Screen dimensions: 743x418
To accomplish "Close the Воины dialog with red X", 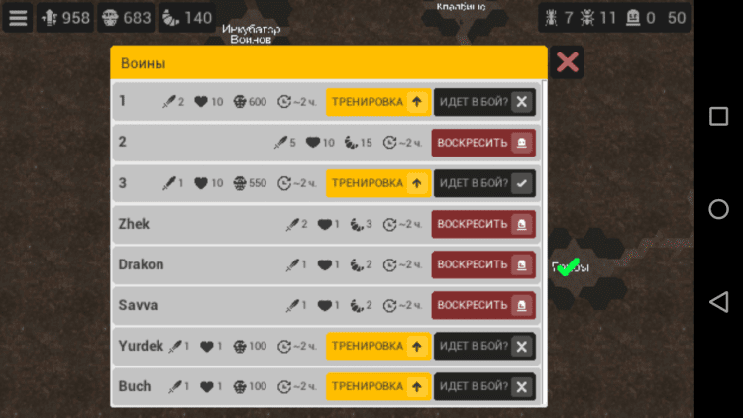I will click(567, 62).
